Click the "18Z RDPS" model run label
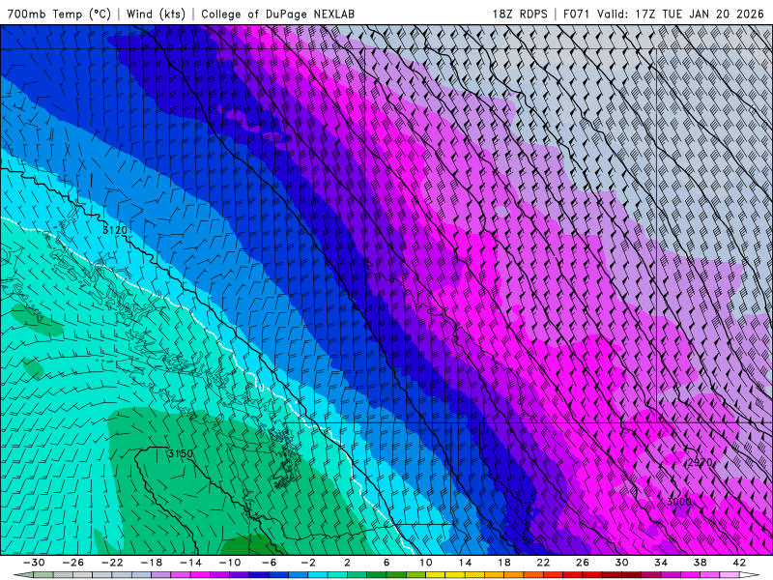The height and width of the screenshot is (580, 773). [520, 14]
